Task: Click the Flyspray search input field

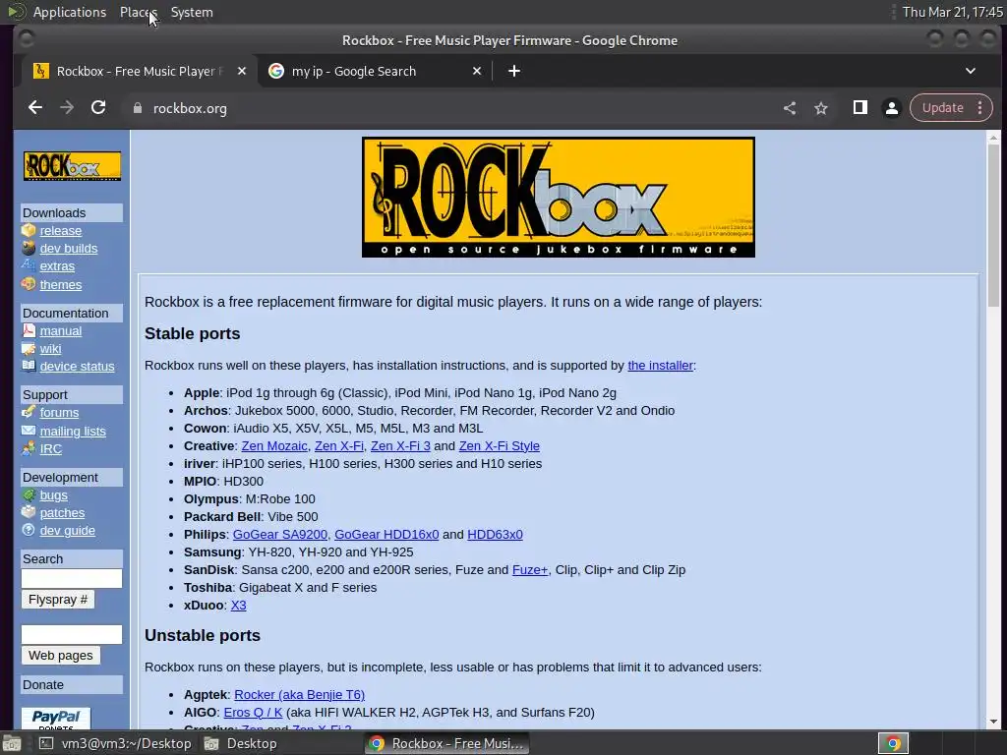Action: pyautogui.click(x=71, y=578)
